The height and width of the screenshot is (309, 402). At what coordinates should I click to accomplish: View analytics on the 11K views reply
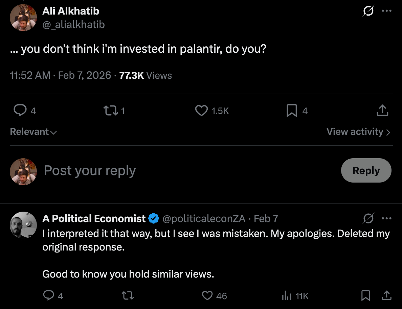[x=286, y=296]
